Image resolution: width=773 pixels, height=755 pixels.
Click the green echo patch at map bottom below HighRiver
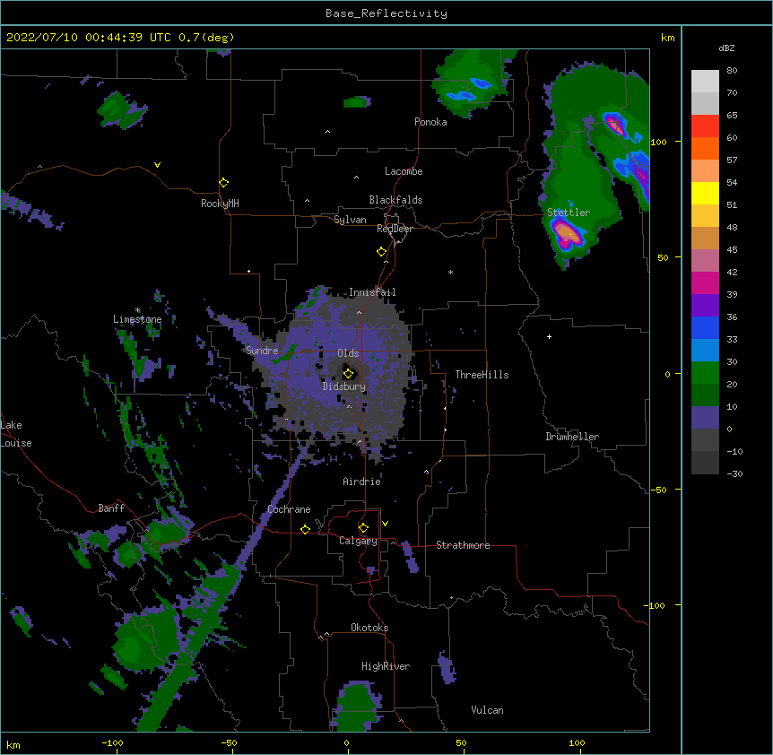click(358, 707)
